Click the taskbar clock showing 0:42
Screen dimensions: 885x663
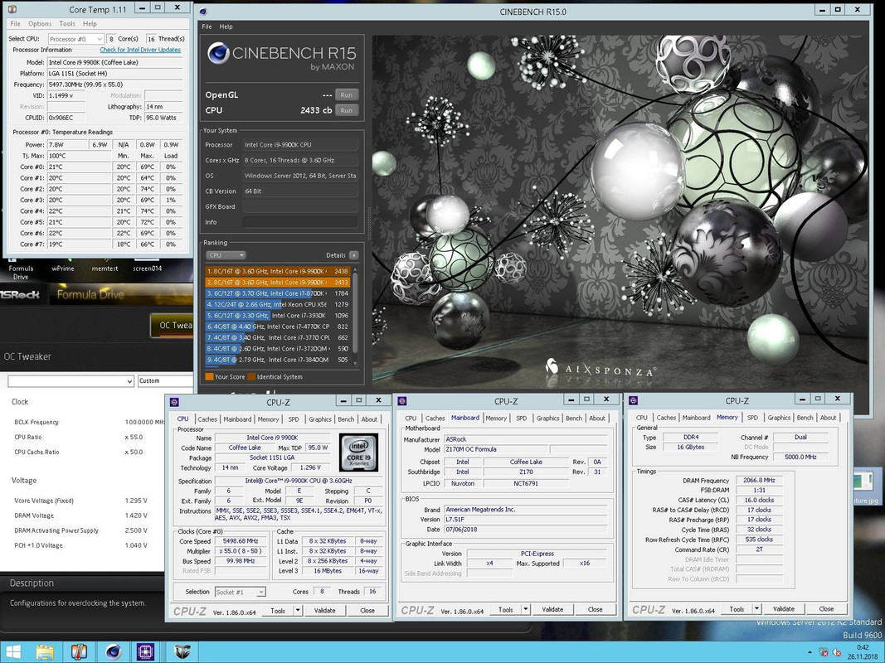click(863, 648)
